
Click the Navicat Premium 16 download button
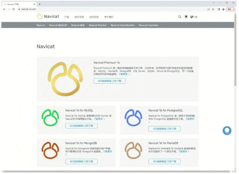[x=109, y=81]
